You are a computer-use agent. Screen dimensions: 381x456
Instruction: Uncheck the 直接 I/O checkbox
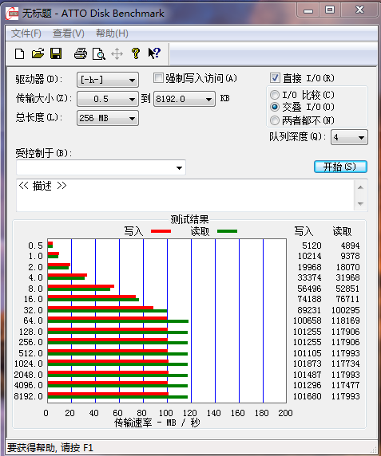[x=275, y=78]
